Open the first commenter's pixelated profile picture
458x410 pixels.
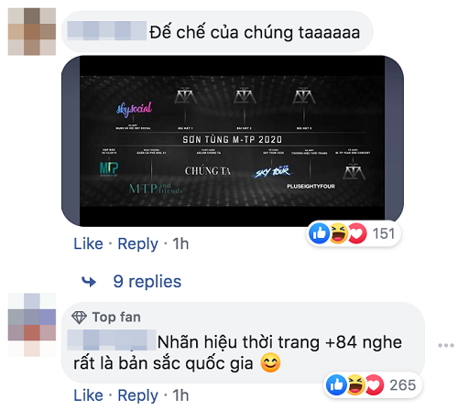32,32
